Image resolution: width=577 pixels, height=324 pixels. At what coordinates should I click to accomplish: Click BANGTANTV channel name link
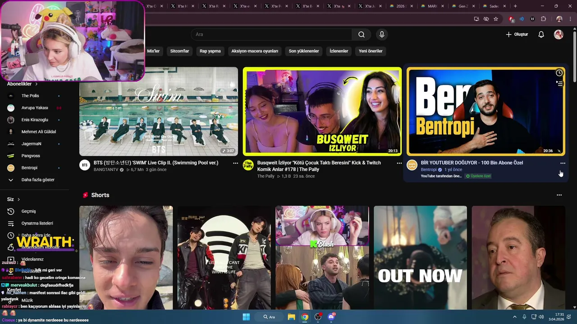click(106, 170)
